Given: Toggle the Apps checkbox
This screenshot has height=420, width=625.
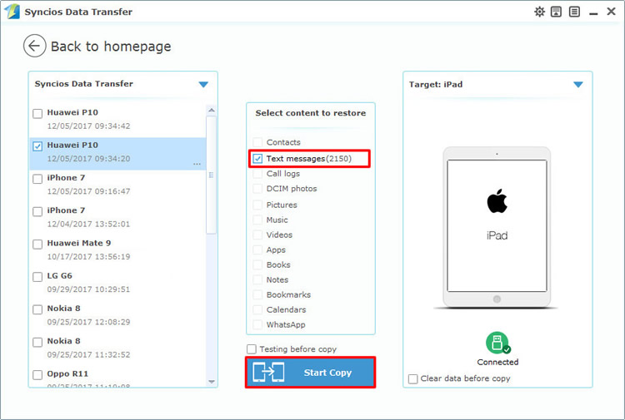Looking at the screenshot, I should point(257,250).
